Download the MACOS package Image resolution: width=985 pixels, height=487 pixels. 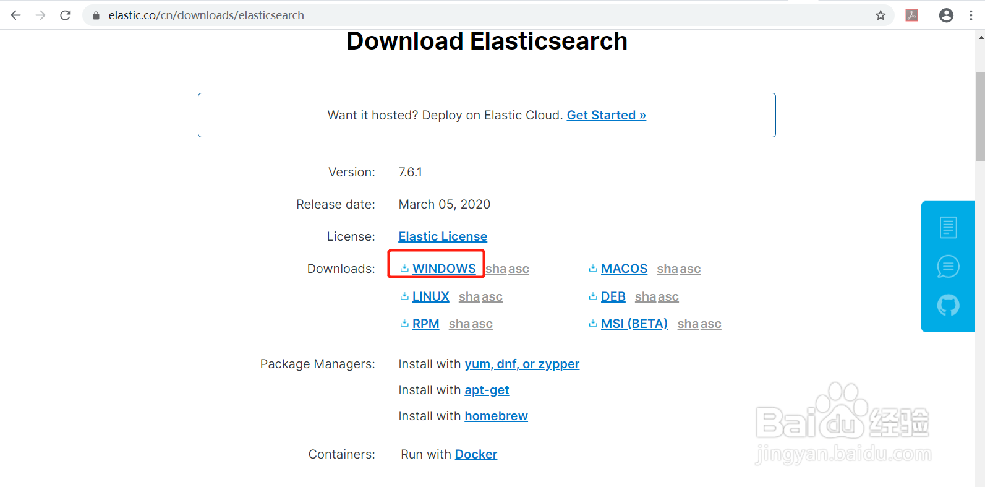624,269
